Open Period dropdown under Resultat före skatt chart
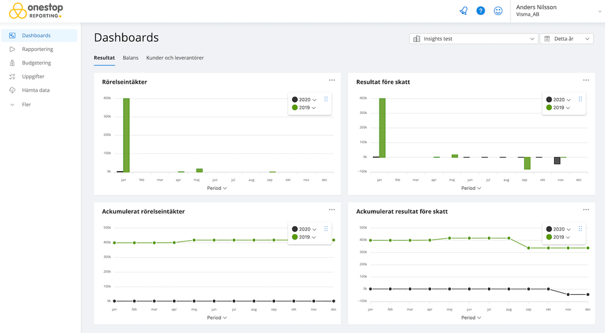Image resolution: width=605 pixels, height=333 pixels. 471,188
